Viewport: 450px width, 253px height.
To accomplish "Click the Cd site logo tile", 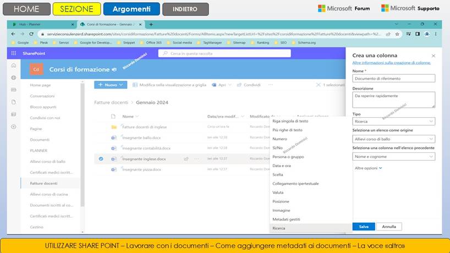I will coord(36,69).
